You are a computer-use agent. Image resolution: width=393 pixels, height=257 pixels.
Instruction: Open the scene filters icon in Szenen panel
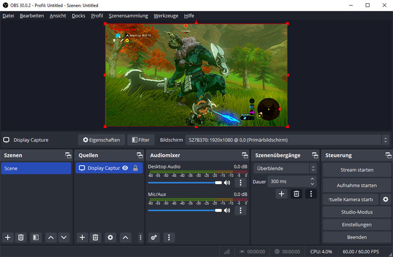pos(35,237)
